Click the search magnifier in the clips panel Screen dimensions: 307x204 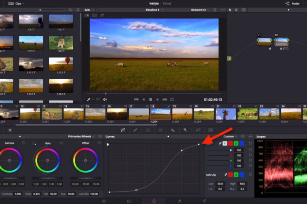(70, 10)
